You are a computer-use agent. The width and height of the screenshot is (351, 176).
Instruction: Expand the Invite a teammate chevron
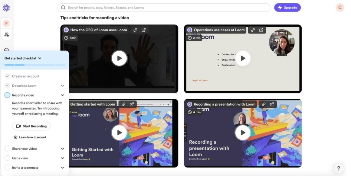pyautogui.click(x=62, y=168)
